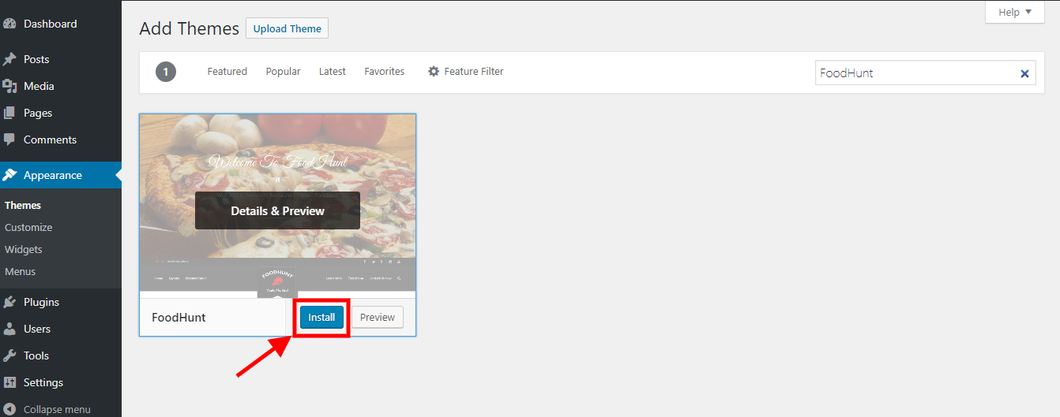Select the Users person icon
Viewport: 1060px width, 417px height.
click(x=9, y=329)
